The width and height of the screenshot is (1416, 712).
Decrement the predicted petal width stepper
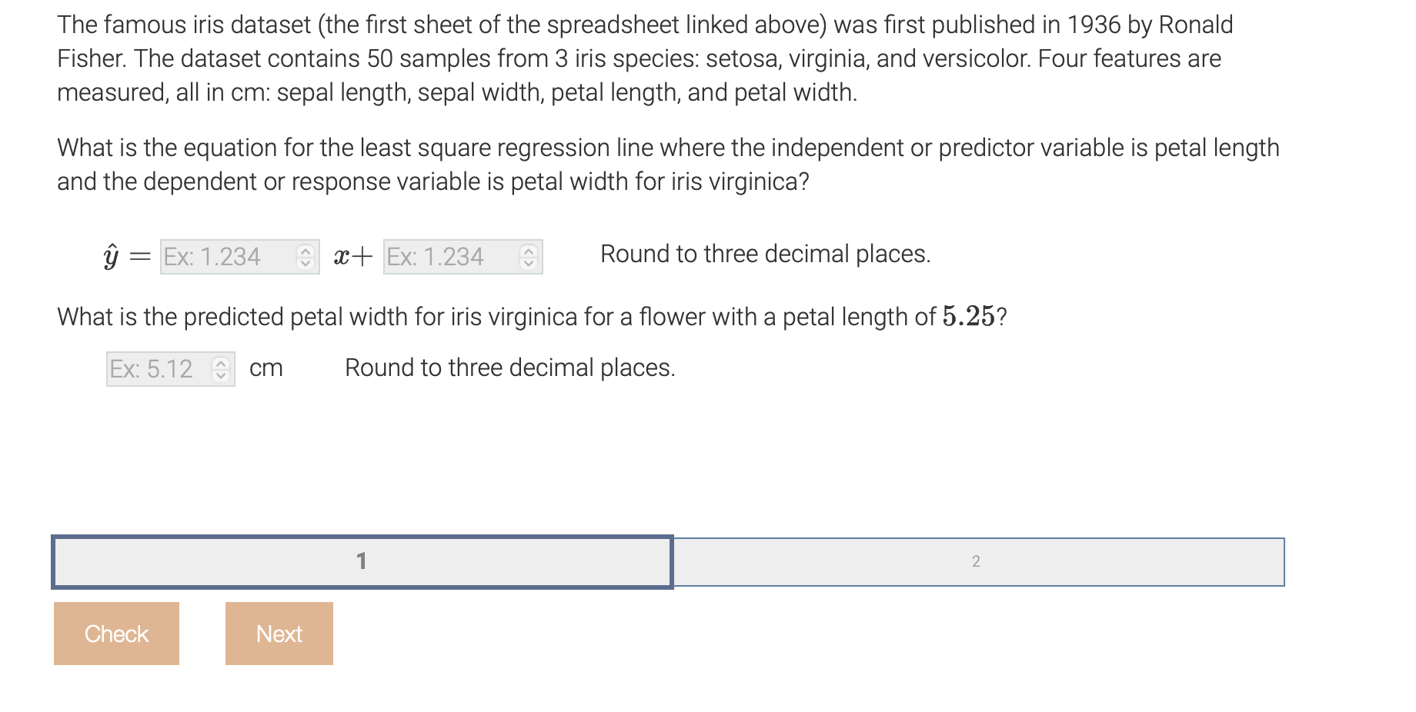(x=222, y=374)
